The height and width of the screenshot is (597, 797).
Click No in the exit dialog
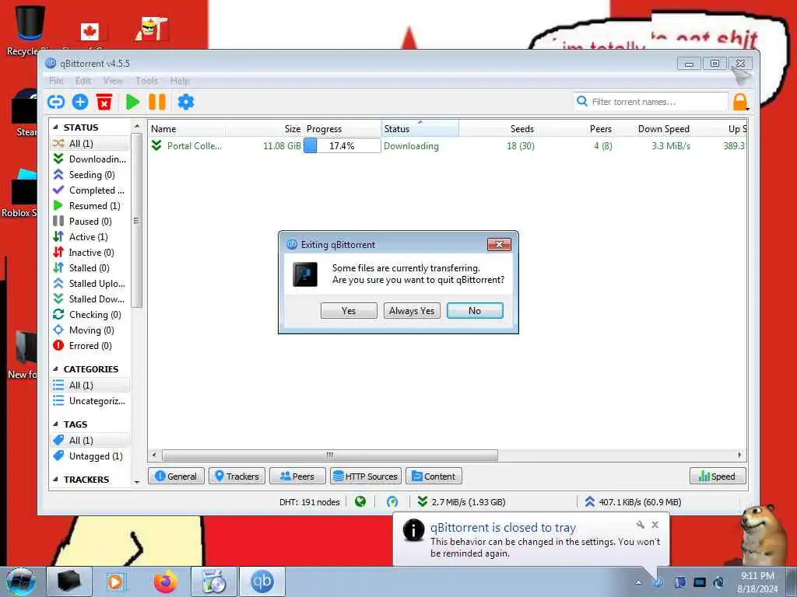[x=475, y=311]
